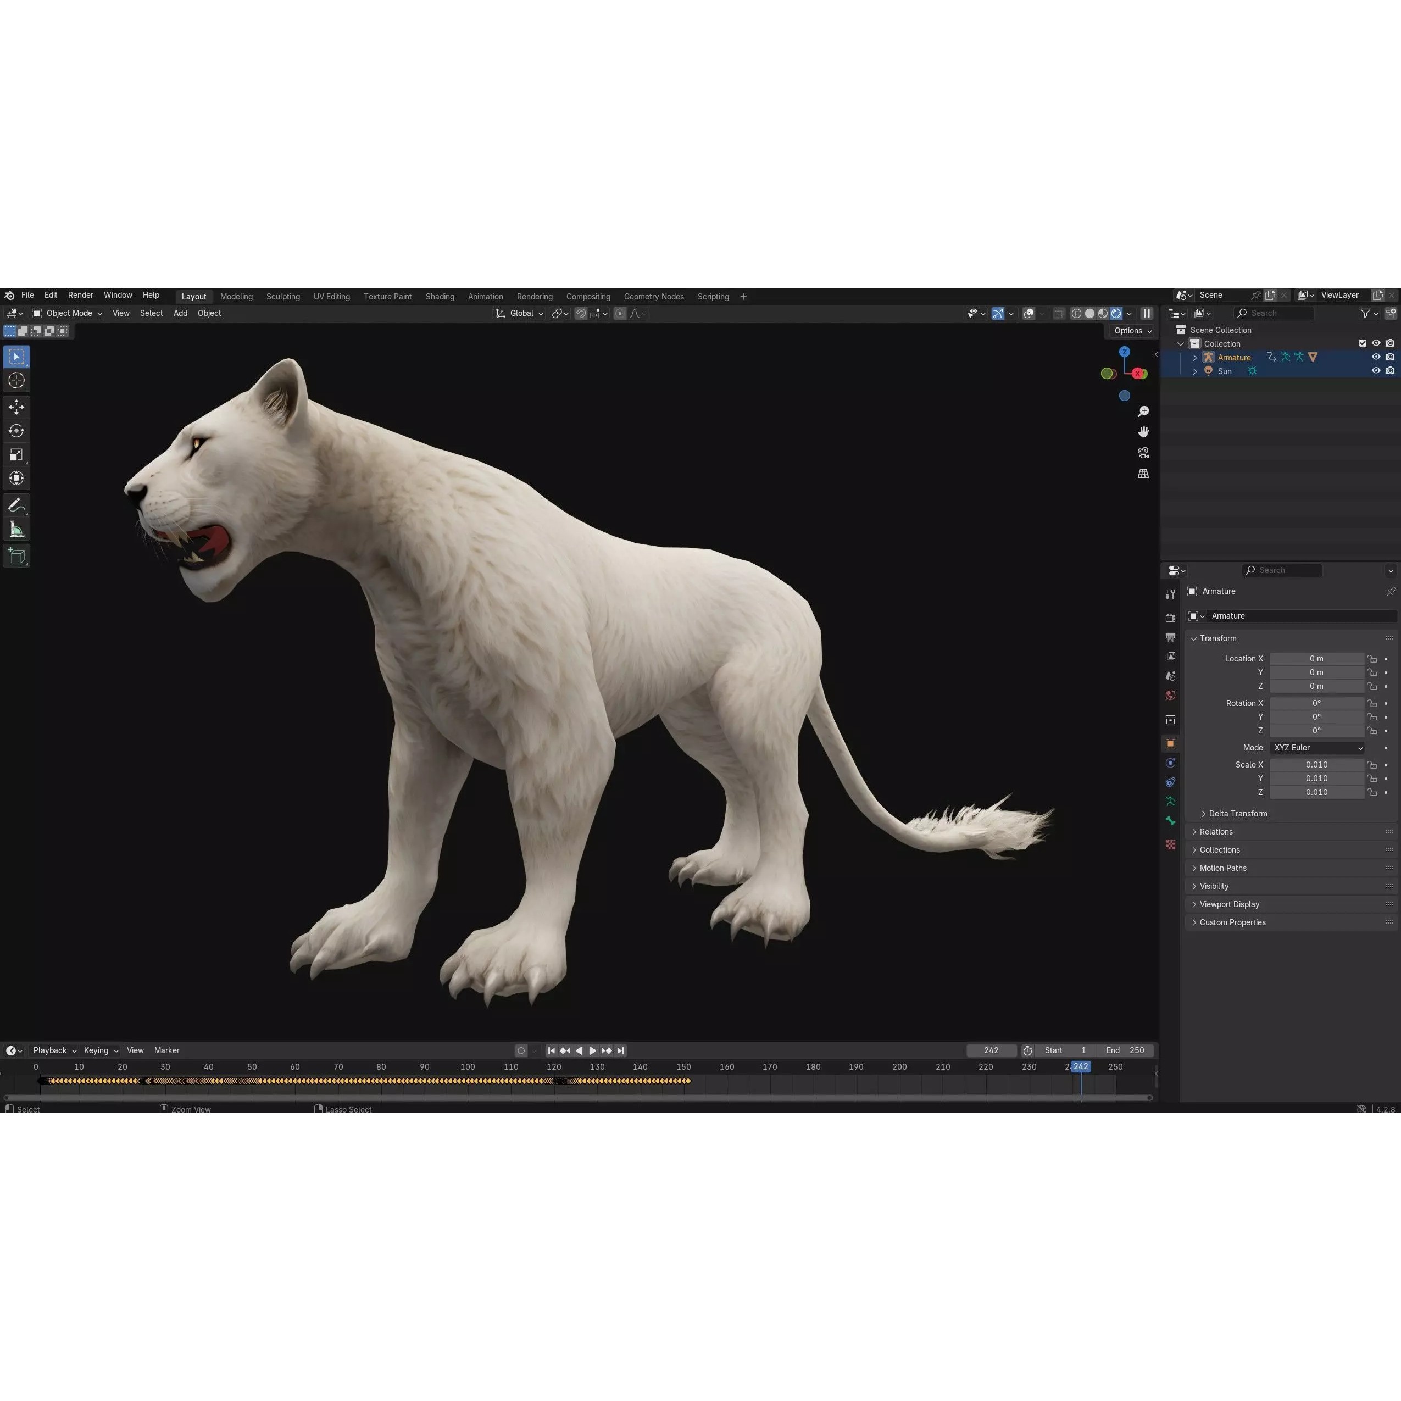Expand the Armature item in the outliner
The width and height of the screenshot is (1401, 1401).
pyautogui.click(x=1195, y=358)
